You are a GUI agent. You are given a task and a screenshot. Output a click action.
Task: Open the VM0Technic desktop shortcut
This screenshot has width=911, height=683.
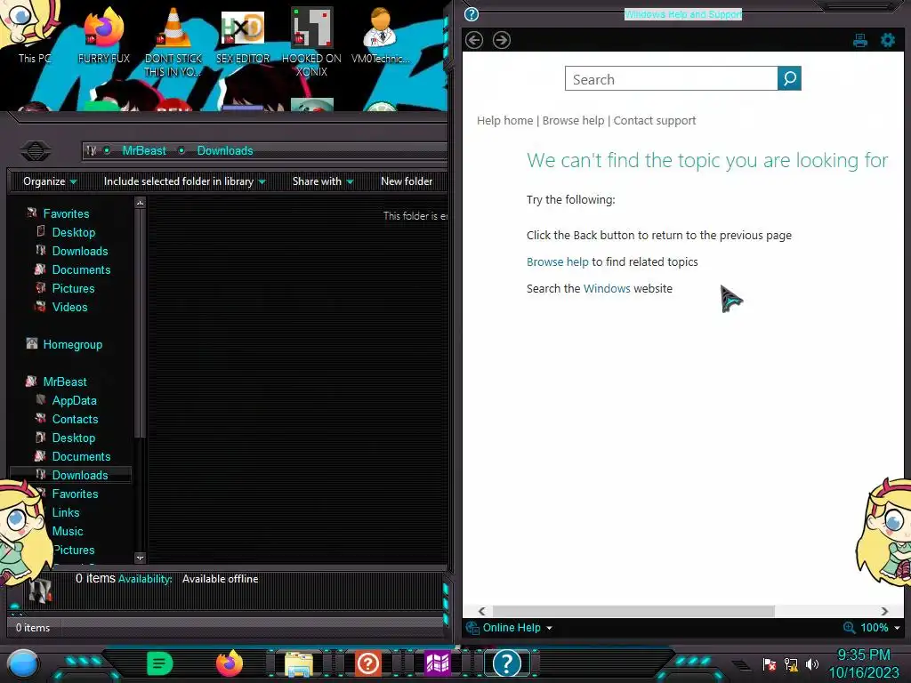click(x=380, y=35)
